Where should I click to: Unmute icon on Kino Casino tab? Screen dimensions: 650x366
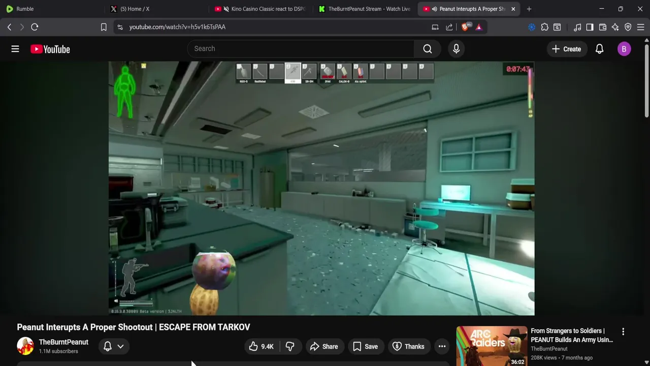226,9
